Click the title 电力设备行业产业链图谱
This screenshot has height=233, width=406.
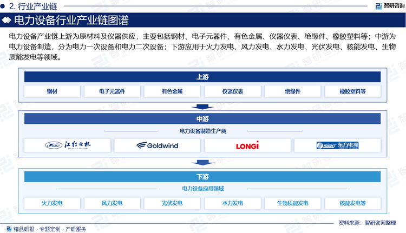pyautogui.click(x=71, y=20)
